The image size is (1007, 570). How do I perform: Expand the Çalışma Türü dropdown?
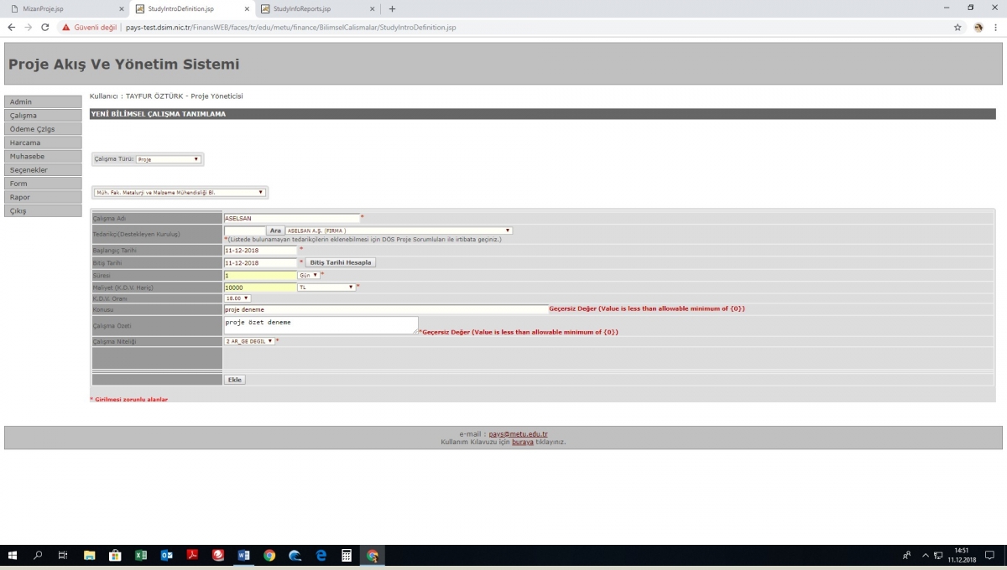point(169,159)
